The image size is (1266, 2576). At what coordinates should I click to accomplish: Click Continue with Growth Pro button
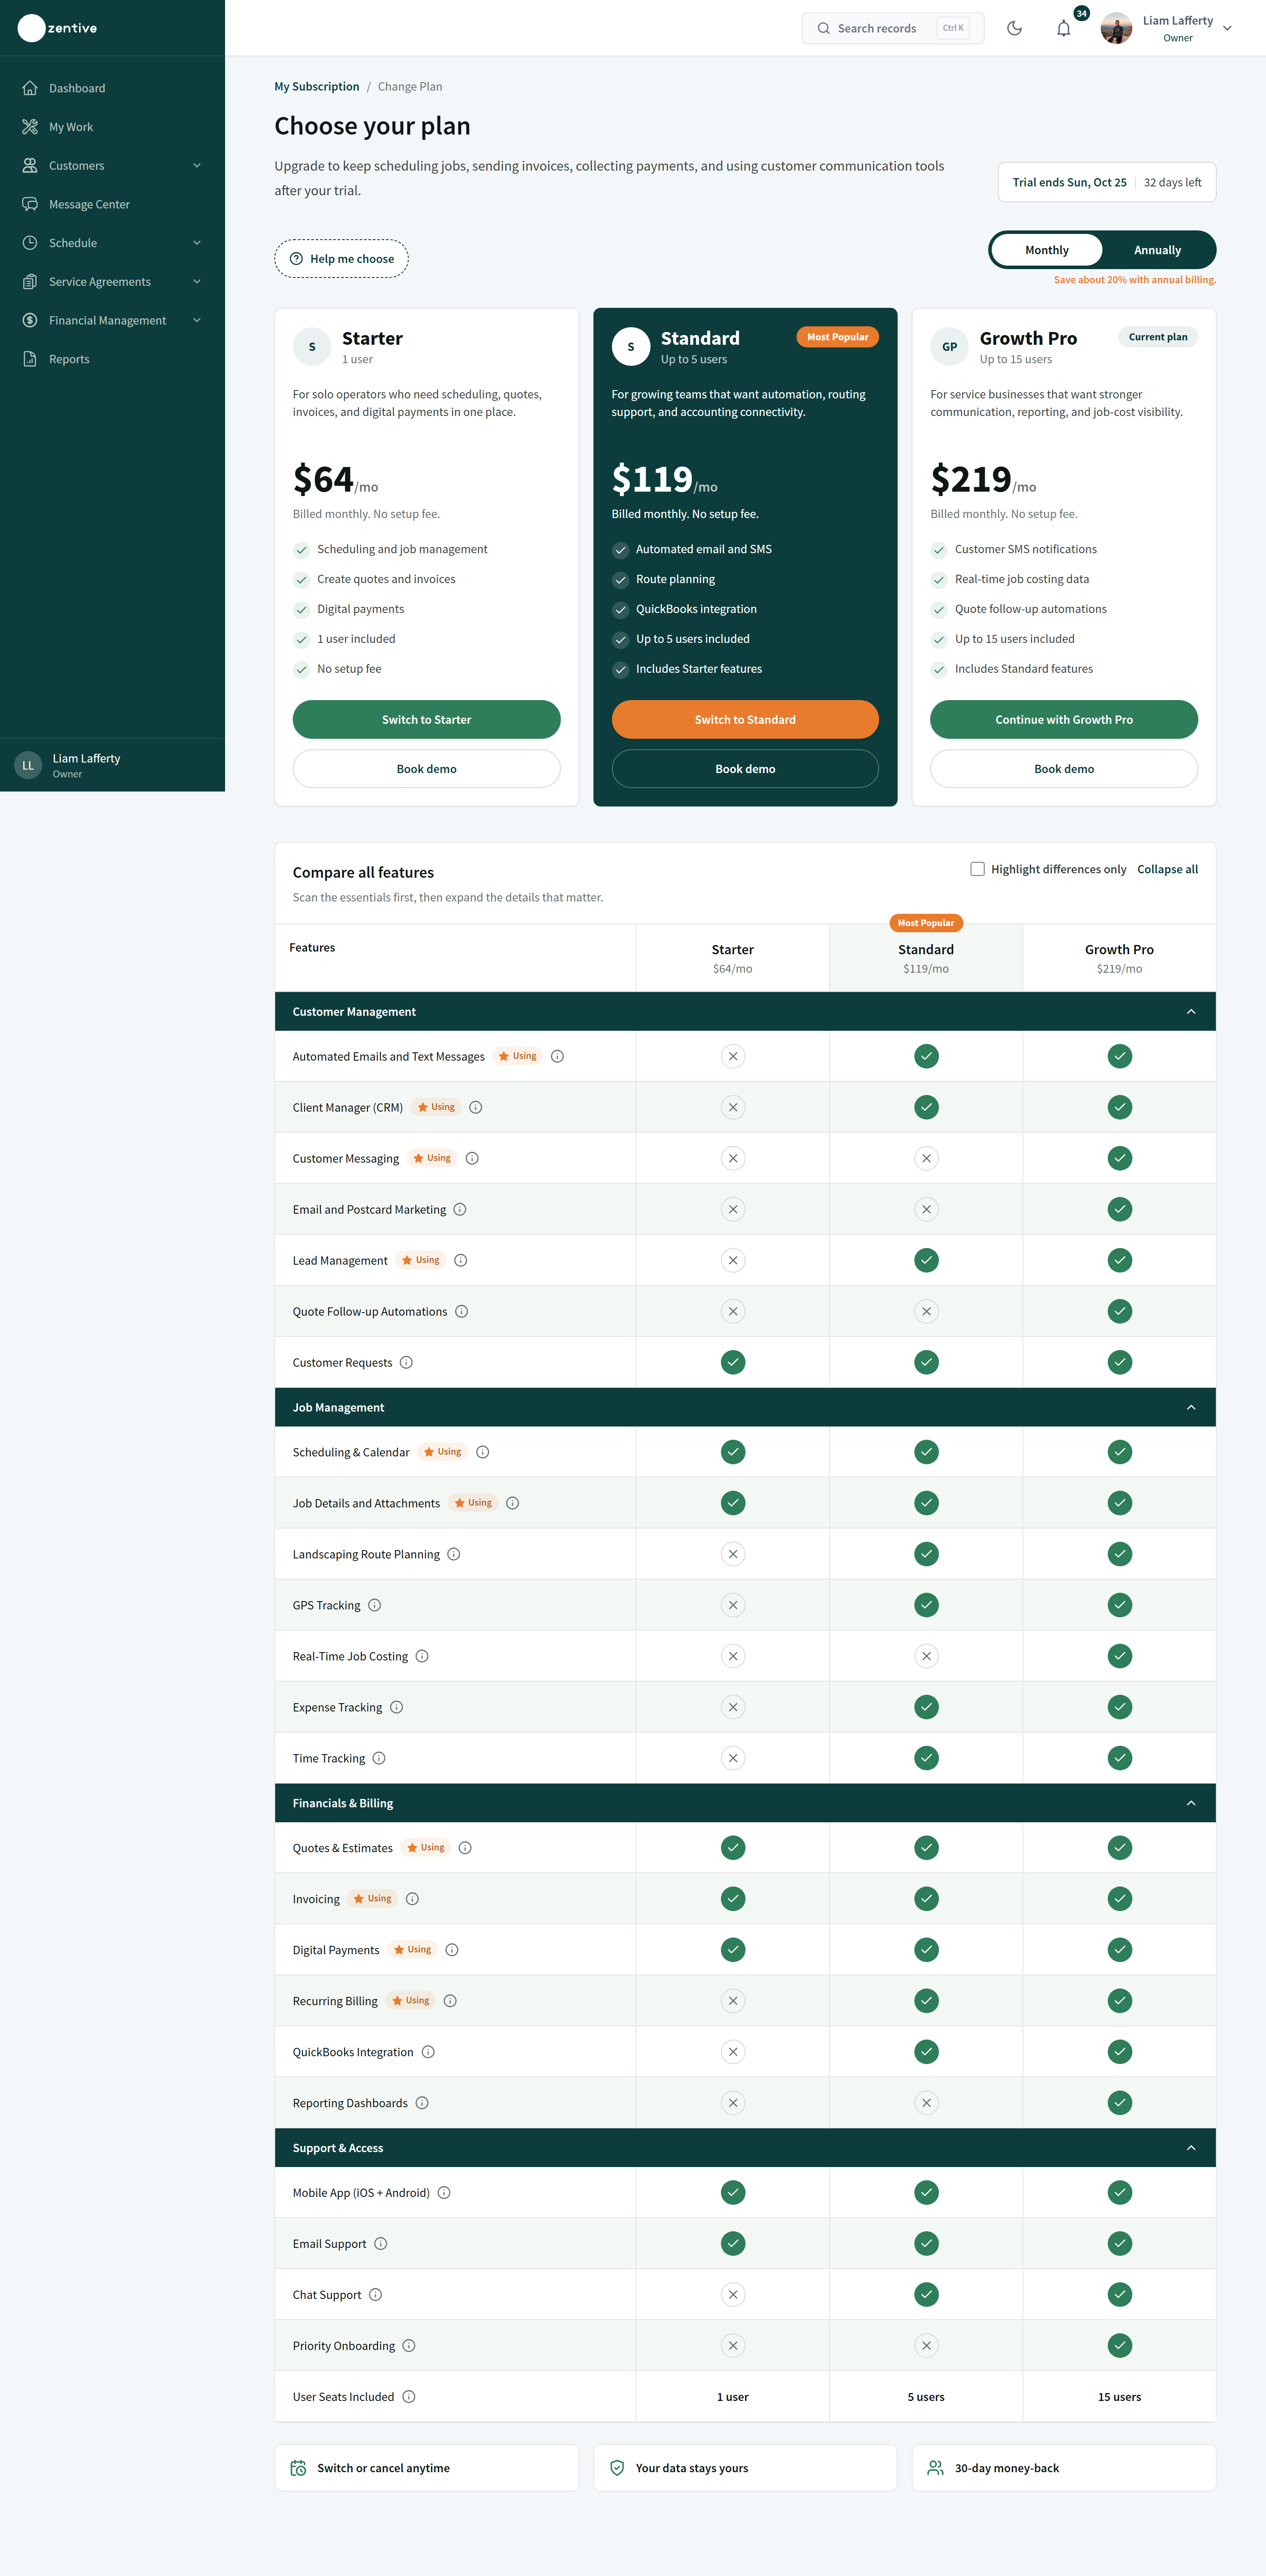(1064, 720)
